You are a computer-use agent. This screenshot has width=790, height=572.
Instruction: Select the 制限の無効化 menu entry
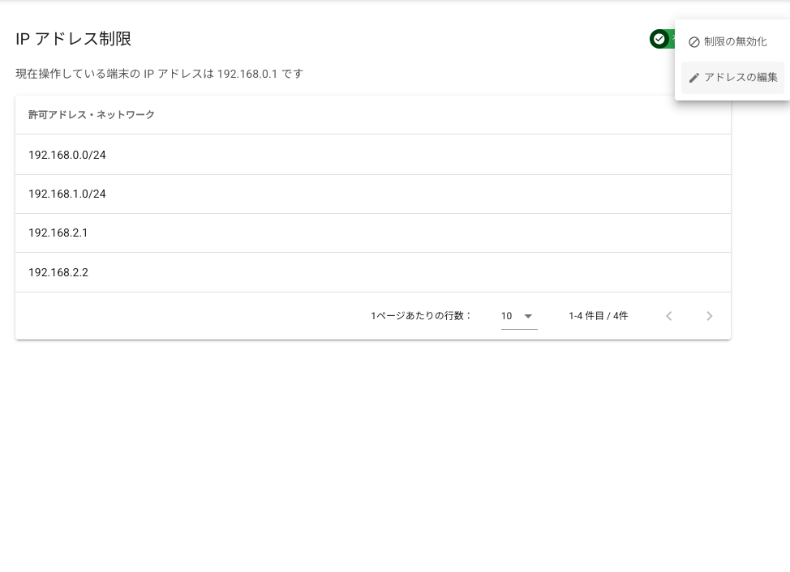coord(732,42)
